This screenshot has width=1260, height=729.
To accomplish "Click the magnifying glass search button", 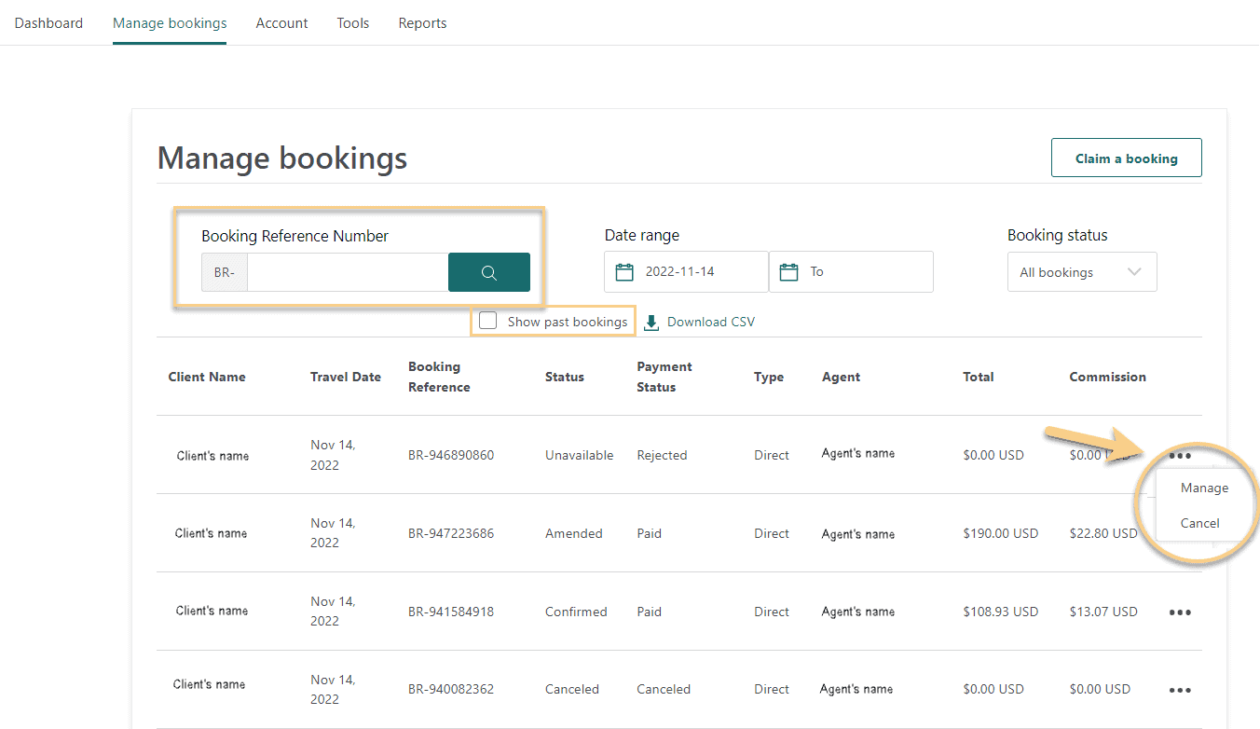I will point(489,272).
